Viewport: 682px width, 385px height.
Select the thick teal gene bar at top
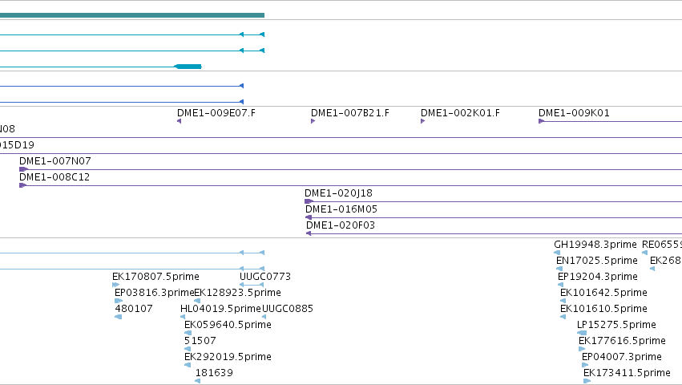pos(132,15)
